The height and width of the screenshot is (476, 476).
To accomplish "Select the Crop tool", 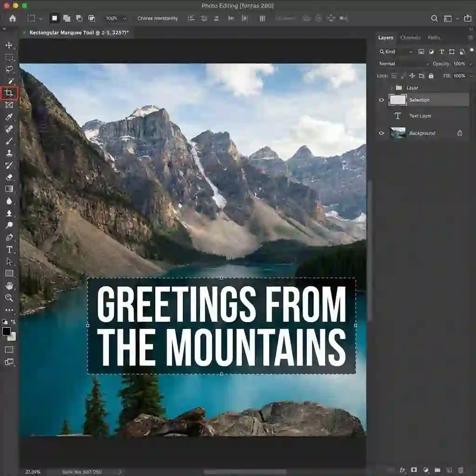I will (9, 93).
